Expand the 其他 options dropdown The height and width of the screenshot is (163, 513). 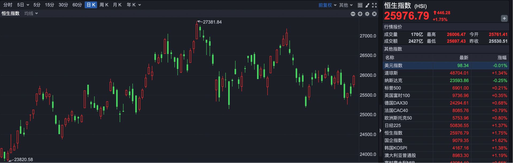346,5
